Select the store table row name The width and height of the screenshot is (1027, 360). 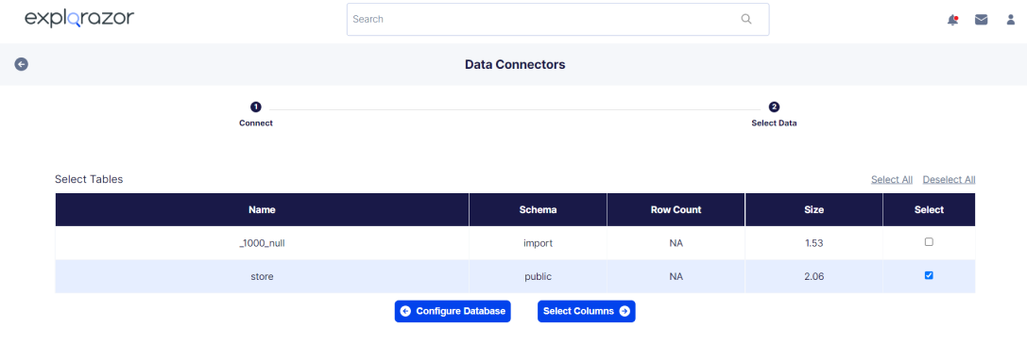coord(262,276)
